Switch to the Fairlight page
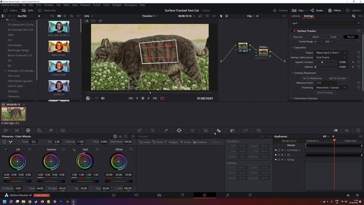The image size is (364, 205). (227, 195)
